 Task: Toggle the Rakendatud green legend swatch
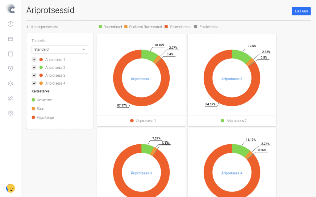100,27
